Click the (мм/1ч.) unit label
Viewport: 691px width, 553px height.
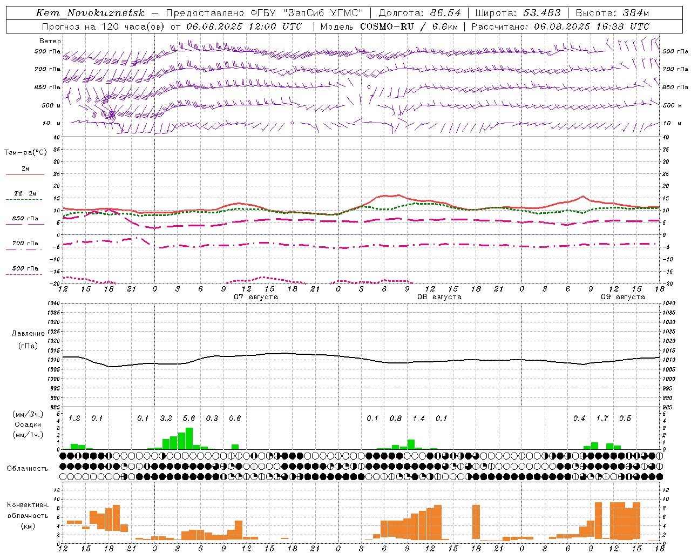[x=28, y=435]
